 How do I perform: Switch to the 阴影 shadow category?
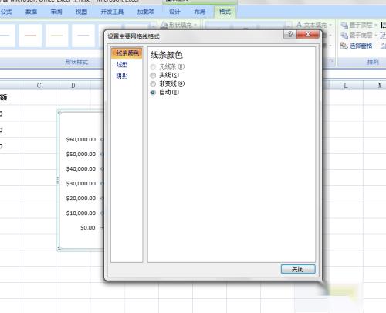click(122, 76)
